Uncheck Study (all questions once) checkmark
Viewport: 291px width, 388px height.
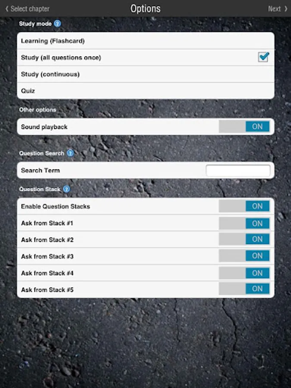(263, 57)
